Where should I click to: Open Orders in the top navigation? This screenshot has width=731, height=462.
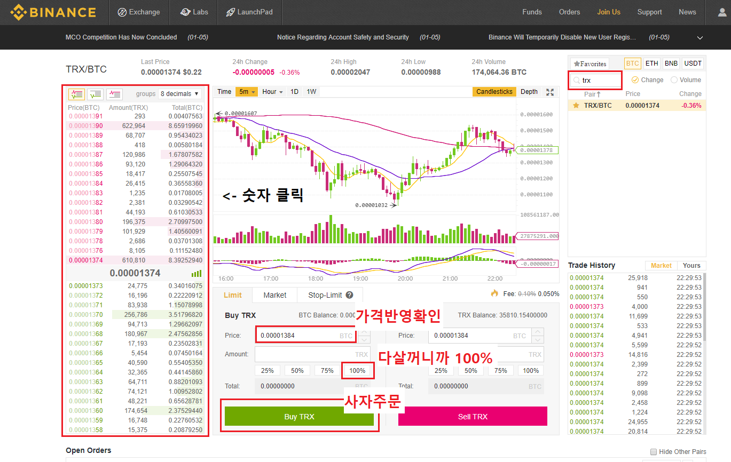point(569,12)
